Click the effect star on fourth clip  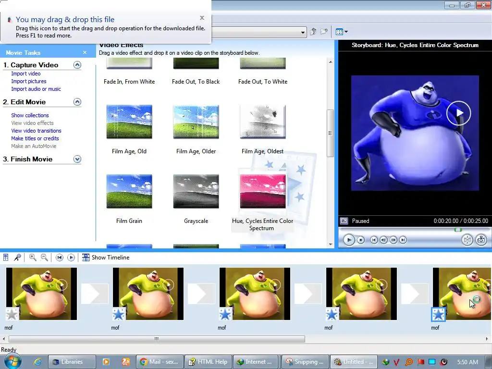coord(332,314)
